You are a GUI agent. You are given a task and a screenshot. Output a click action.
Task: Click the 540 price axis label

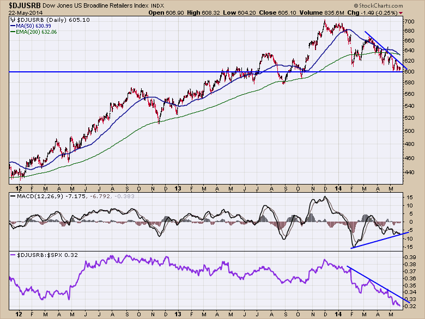(409, 106)
